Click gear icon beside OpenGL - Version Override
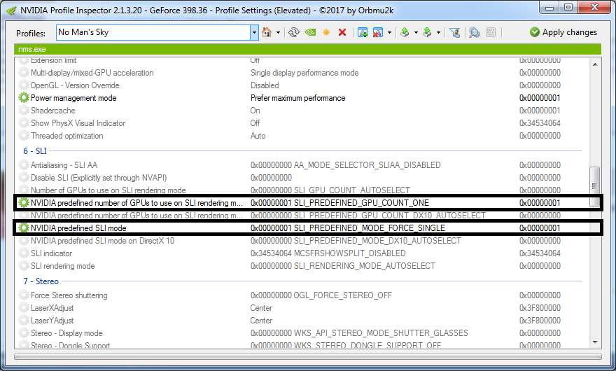This screenshot has width=616, height=371. pos(24,85)
